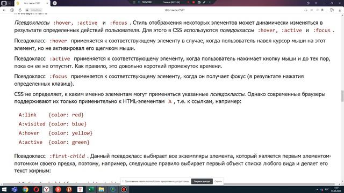Open the browser hamburger menu in title bar
This screenshot has height=193, width=344.
coord(316,3)
